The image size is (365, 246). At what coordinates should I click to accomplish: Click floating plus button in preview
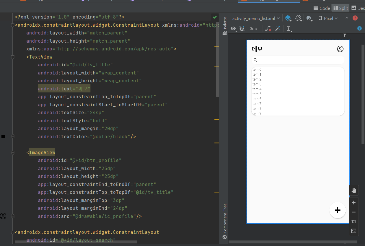click(338, 210)
